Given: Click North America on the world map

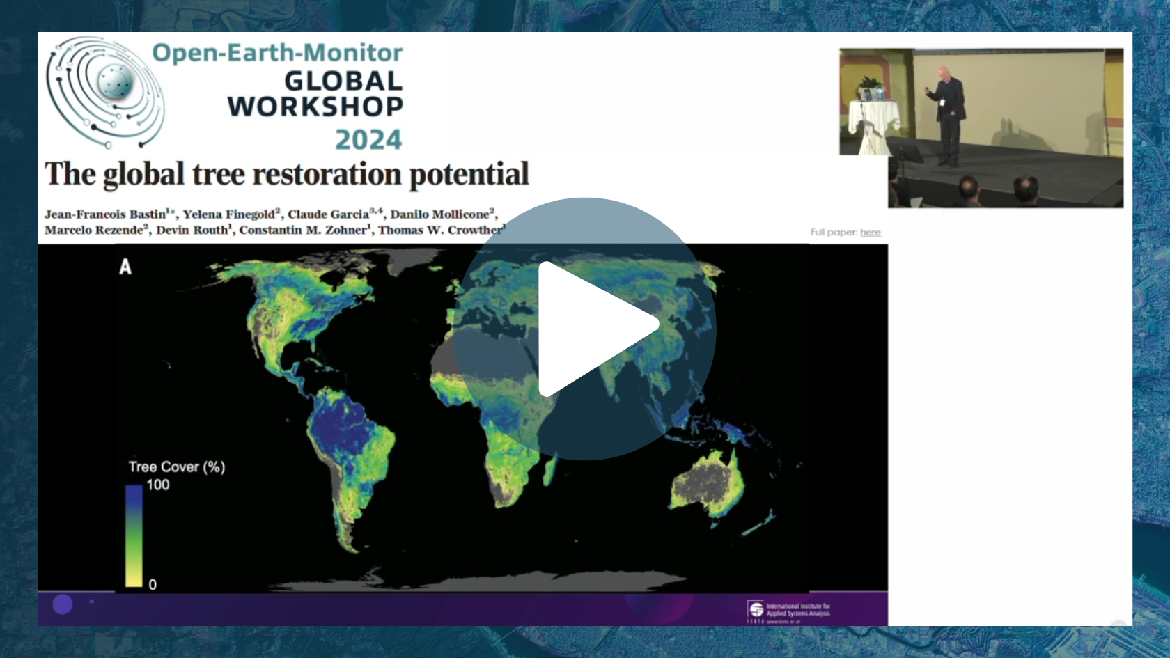Looking at the screenshot, I should 299,306.
